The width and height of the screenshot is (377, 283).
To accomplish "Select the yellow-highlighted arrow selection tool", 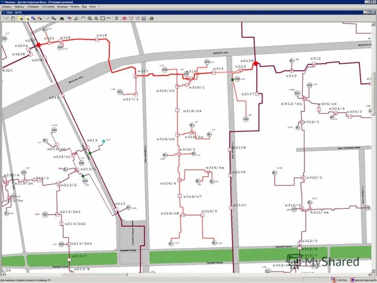I will (x=21, y=18).
